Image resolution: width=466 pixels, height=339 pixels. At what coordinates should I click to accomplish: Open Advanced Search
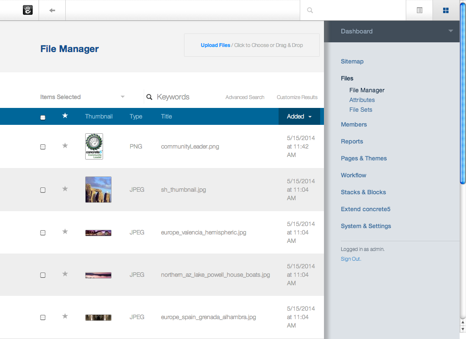tap(245, 97)
